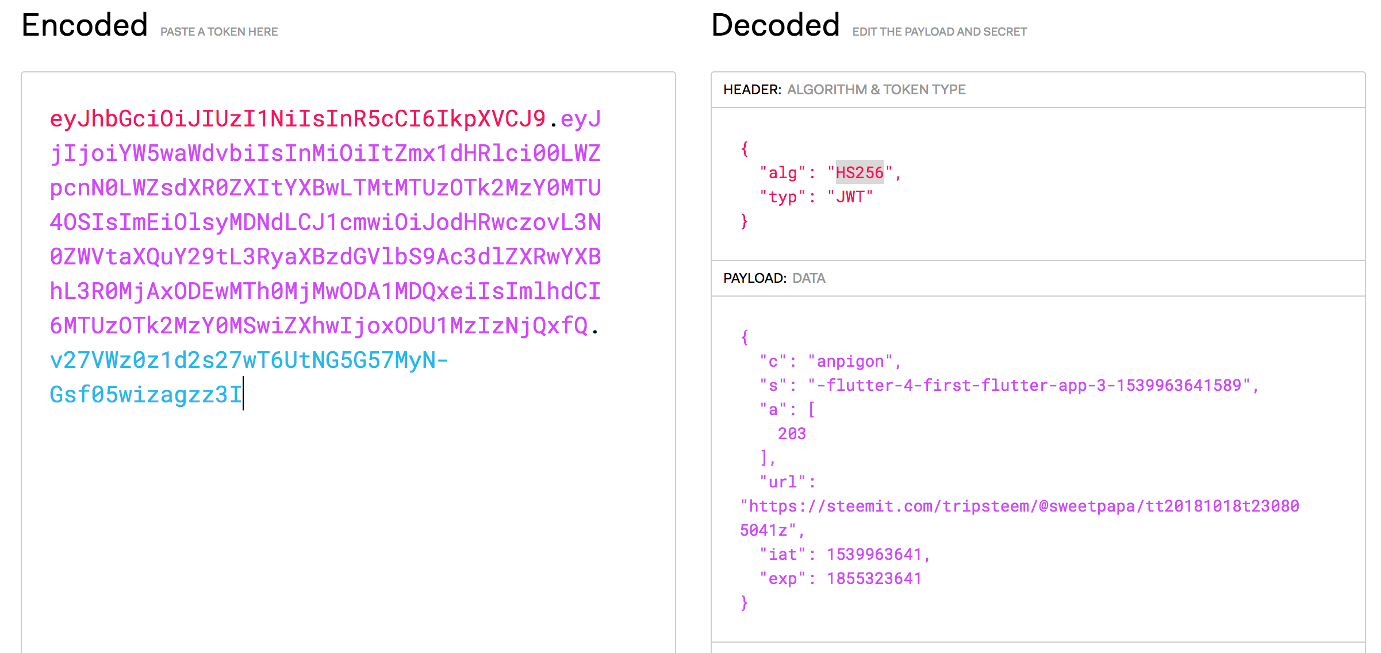Click the HEADER section label
1381x653 pixels.
click(752, 90)
